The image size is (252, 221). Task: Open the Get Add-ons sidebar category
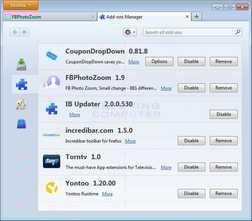coord(21,64)
